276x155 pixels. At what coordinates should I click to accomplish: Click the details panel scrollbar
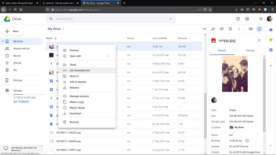(x=264, y=95)
